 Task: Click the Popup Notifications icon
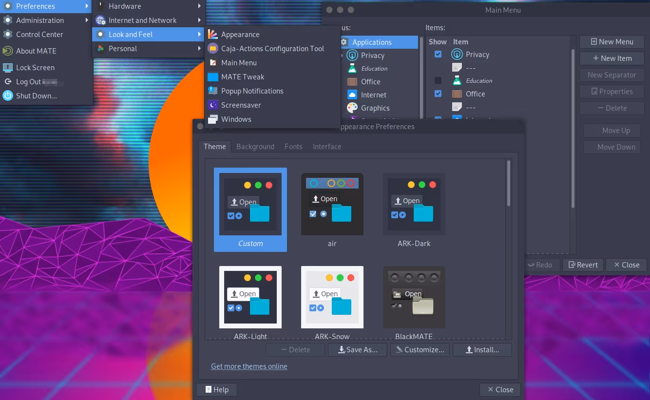(212, 91)
